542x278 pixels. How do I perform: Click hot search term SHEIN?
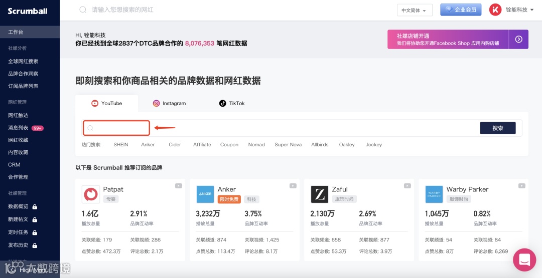(x=121, y=145)
